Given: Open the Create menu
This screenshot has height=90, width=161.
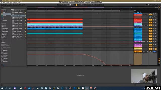Looking at the screenshot, I should point(8,3).
